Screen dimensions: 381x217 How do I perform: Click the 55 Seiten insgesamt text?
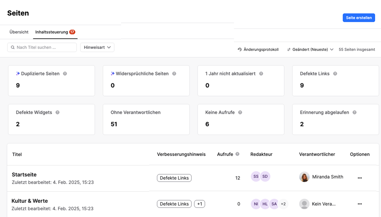point(357,50)
